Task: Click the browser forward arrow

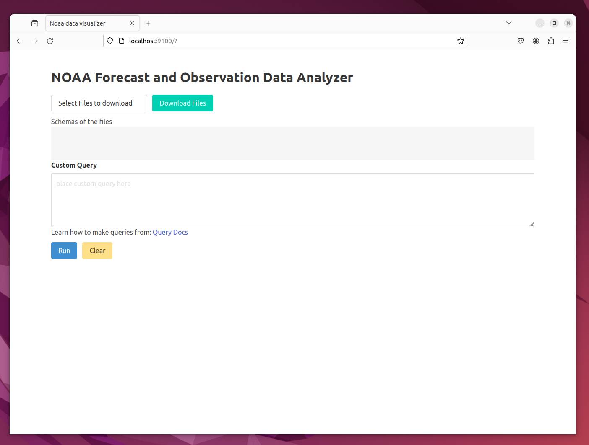Action: pos(35,41)
